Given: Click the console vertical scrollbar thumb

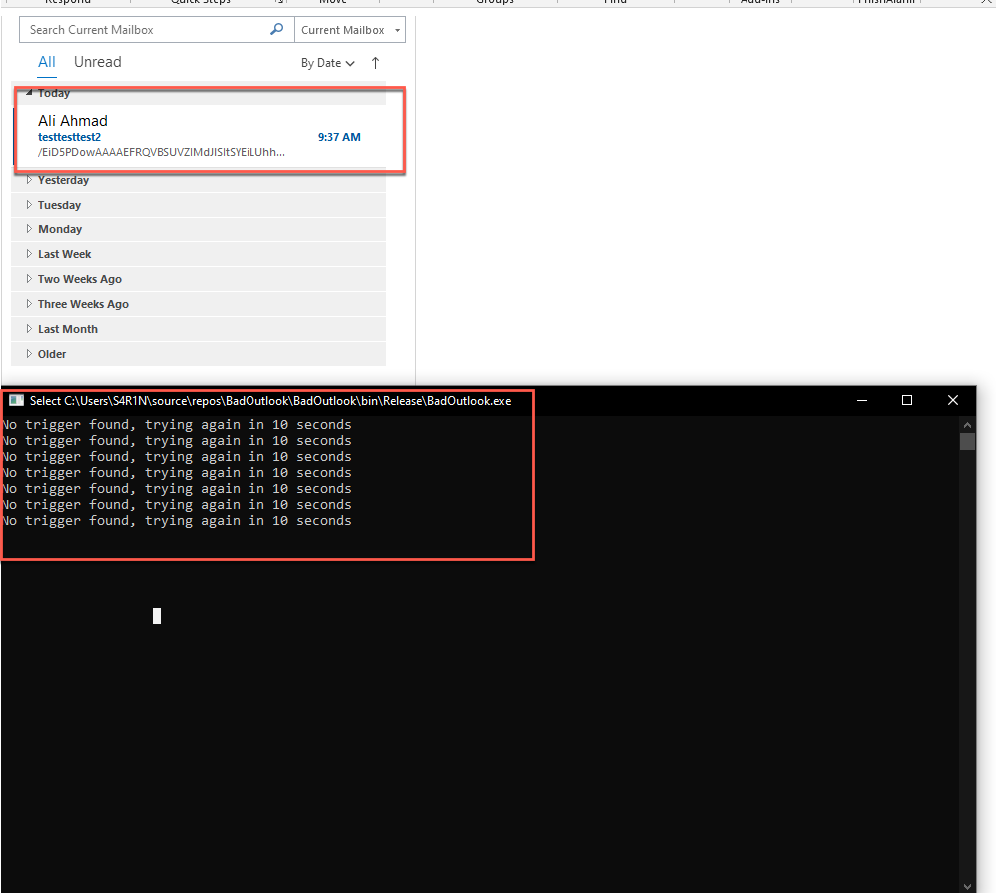Looking at the screenshot, I should coord(967,441).
